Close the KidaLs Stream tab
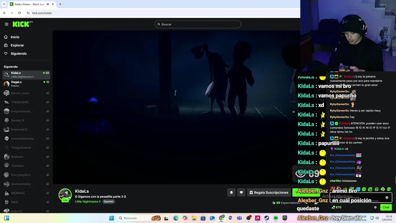 [53, 4]
